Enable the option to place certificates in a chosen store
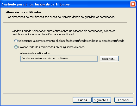 (x=16, y=47)
